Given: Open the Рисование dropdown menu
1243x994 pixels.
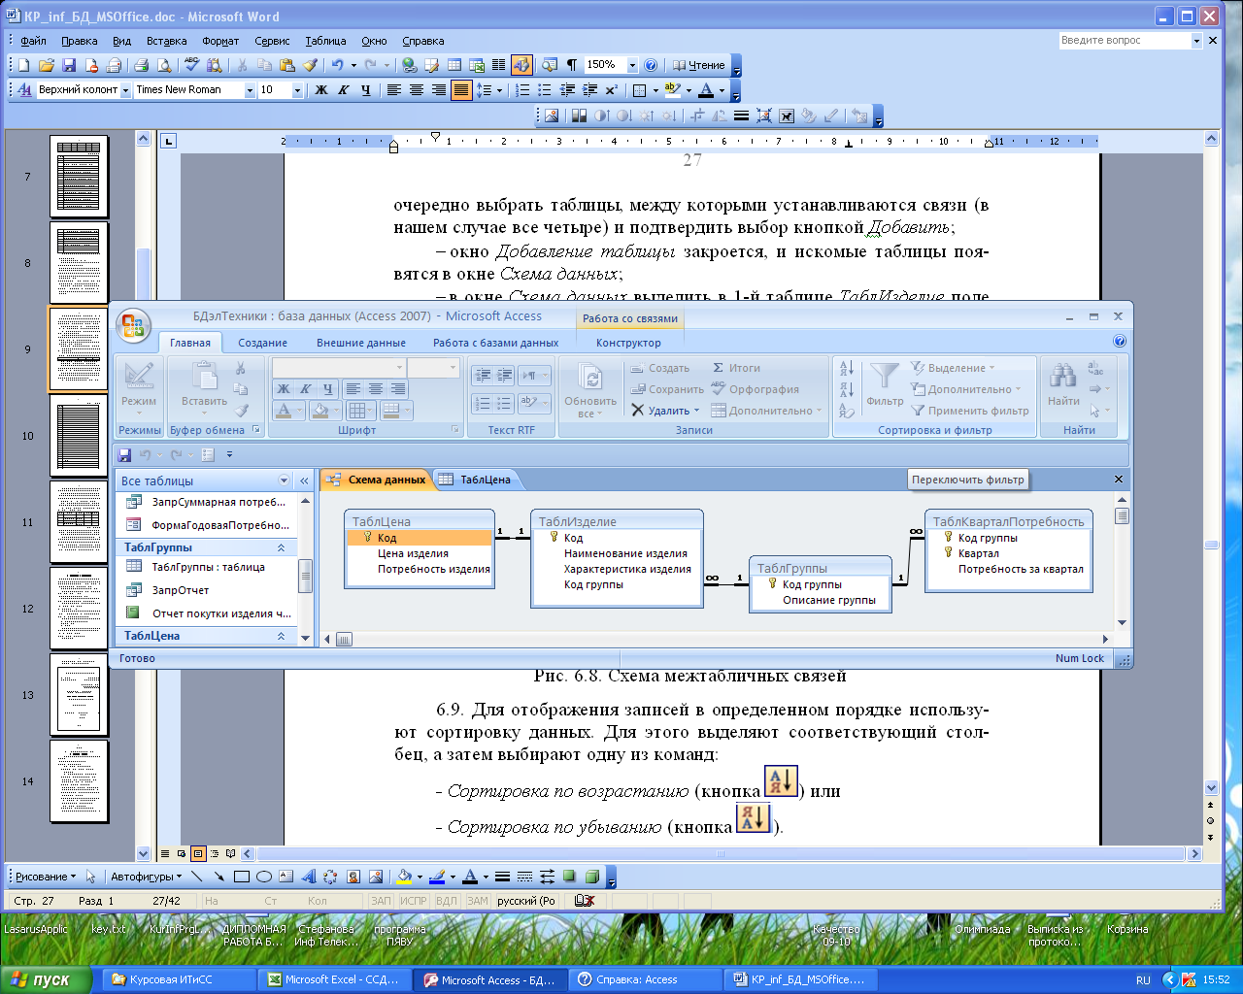Looking at the screenshot, I should tap(46, 877).
